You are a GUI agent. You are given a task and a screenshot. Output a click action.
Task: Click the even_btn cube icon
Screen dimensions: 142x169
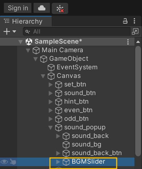pyautogui.click(x=59, y=110)
